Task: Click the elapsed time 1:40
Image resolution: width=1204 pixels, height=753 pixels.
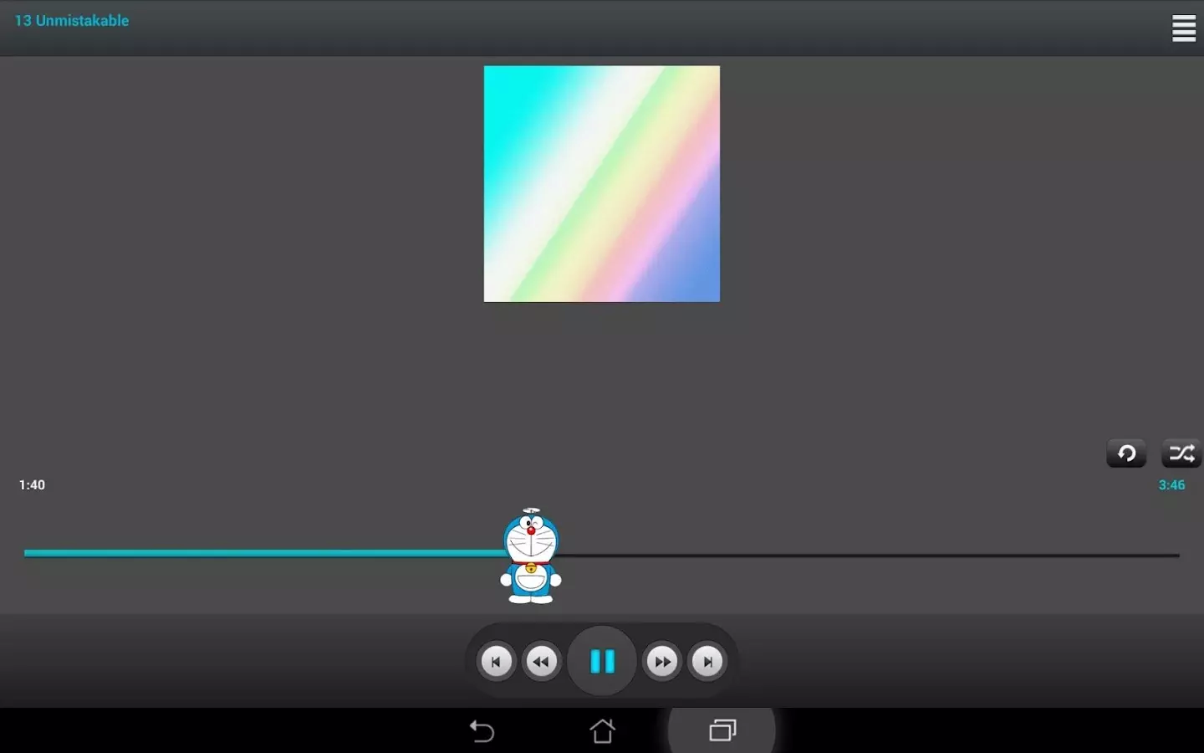Action: (x=32, y=485)
